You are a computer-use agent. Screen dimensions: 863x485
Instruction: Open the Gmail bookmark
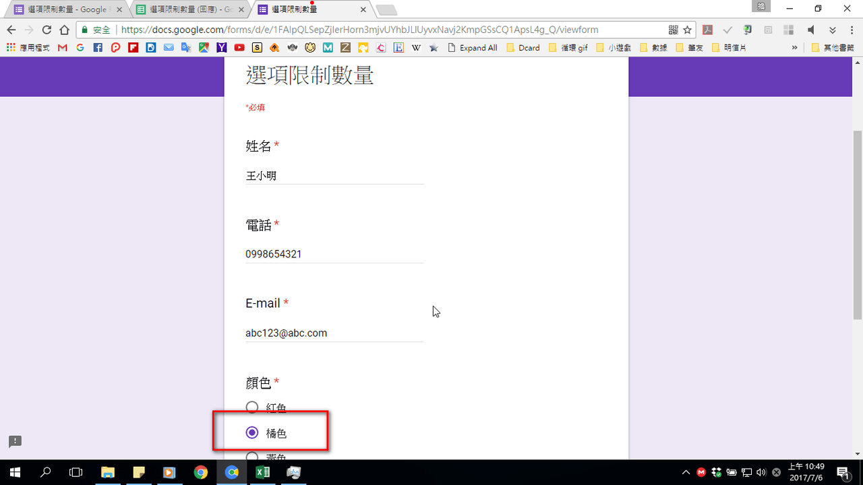63,48
